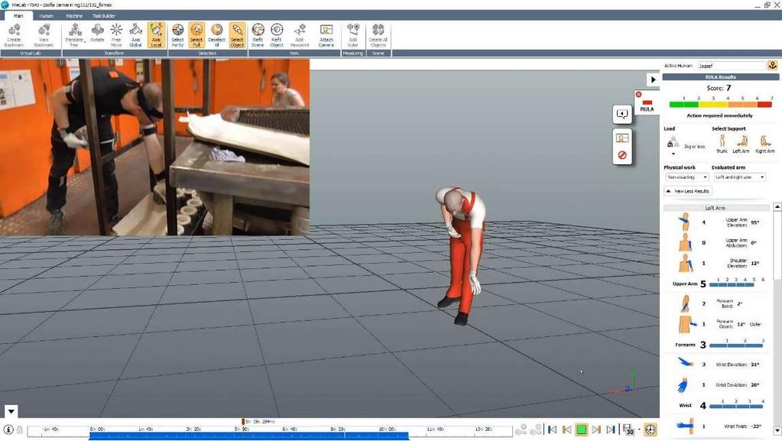Click the Refit Scene icon
782x441 pixels.
tap(258, 35)
